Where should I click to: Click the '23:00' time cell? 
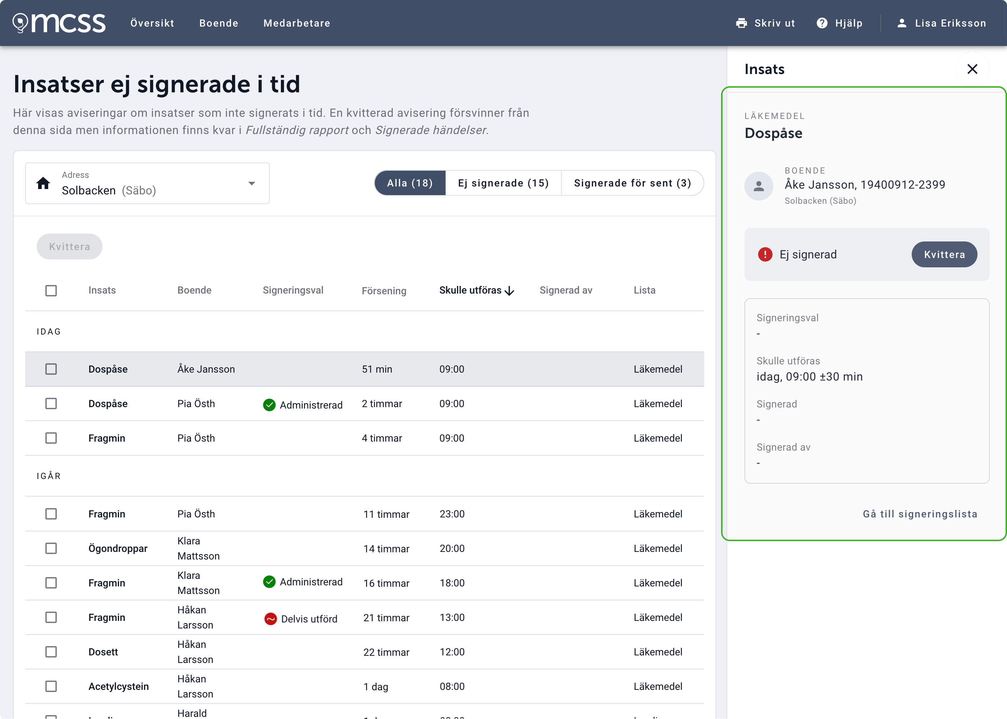point(452,514)
